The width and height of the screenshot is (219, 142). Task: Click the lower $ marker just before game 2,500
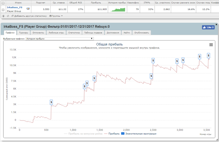(x=151, y=76)
